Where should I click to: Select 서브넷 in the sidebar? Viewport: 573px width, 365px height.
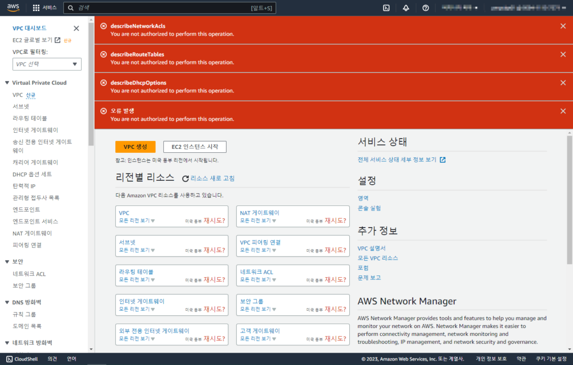[21, 106]
